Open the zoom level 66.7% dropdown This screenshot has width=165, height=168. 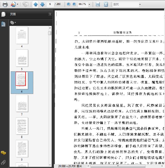tap(89, 4)
